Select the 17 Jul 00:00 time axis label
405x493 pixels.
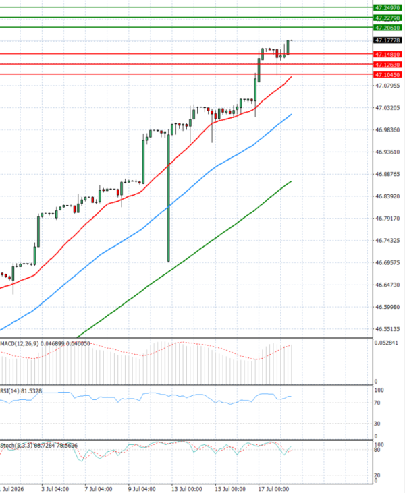pyautogui.click(x=273, y=489)
